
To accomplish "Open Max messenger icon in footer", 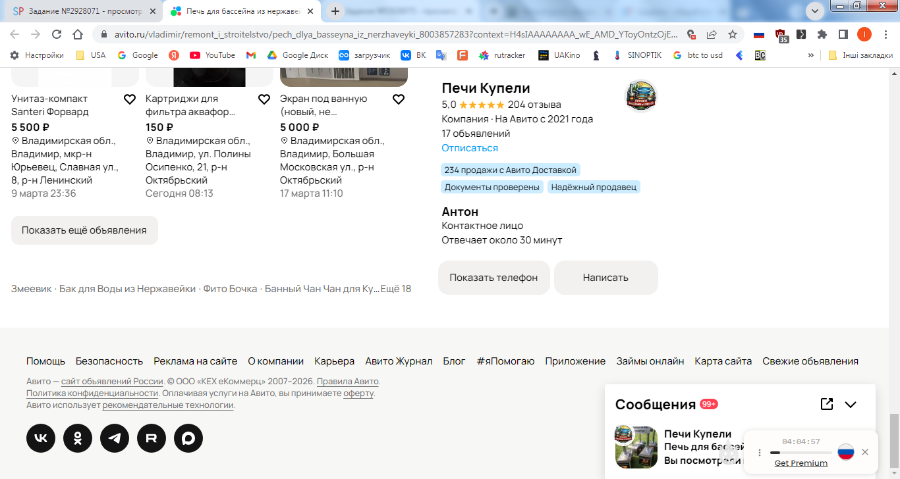I will 188,438.
